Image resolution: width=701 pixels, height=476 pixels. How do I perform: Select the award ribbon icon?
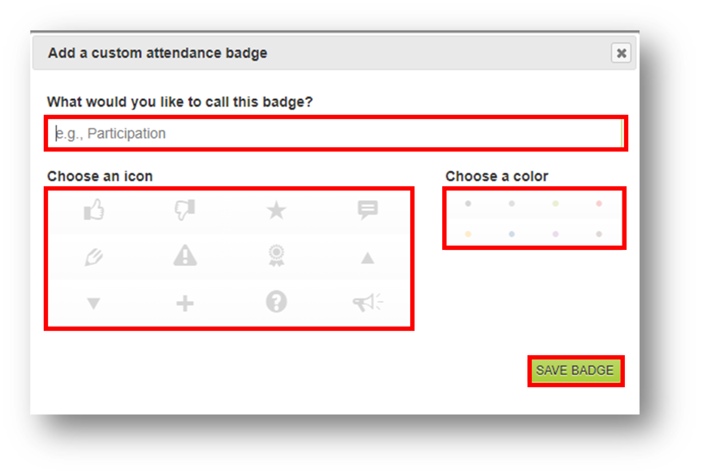tap(276, 256)
